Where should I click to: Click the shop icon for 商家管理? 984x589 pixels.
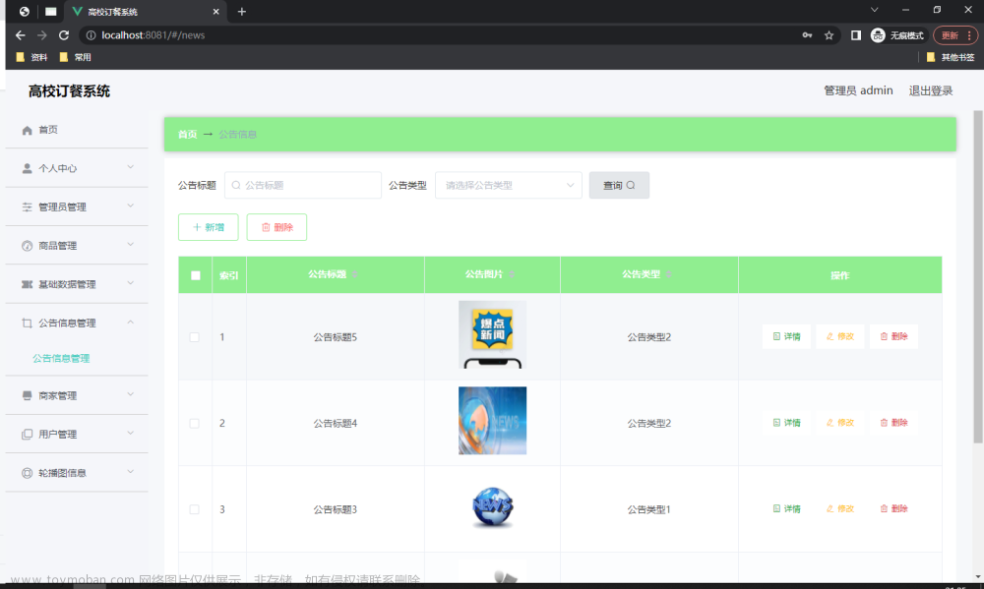pyautogui.click(x=27, y=396)
